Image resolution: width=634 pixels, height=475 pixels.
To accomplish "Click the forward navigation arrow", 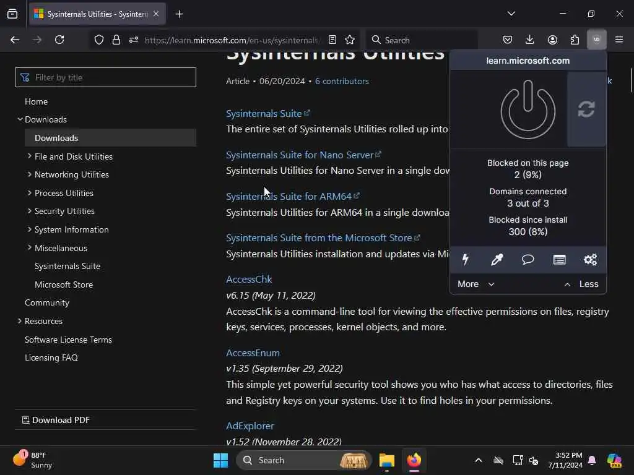I will pos(37,40).
